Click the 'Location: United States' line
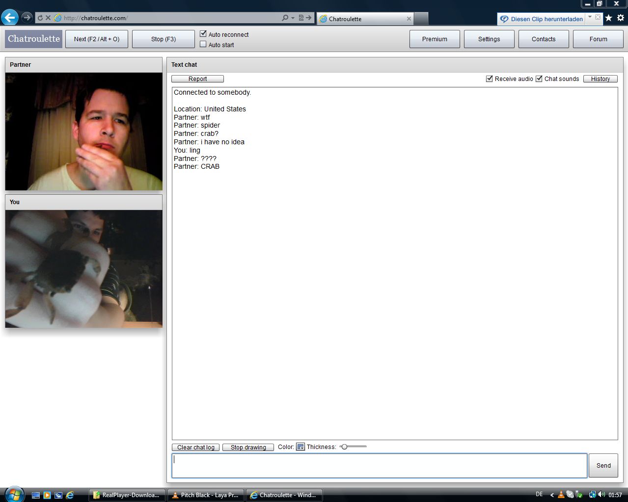 coord(210,109)
